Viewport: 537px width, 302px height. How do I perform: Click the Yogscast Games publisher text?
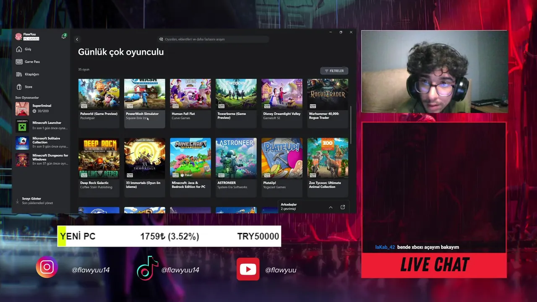(x=275, y=187)
